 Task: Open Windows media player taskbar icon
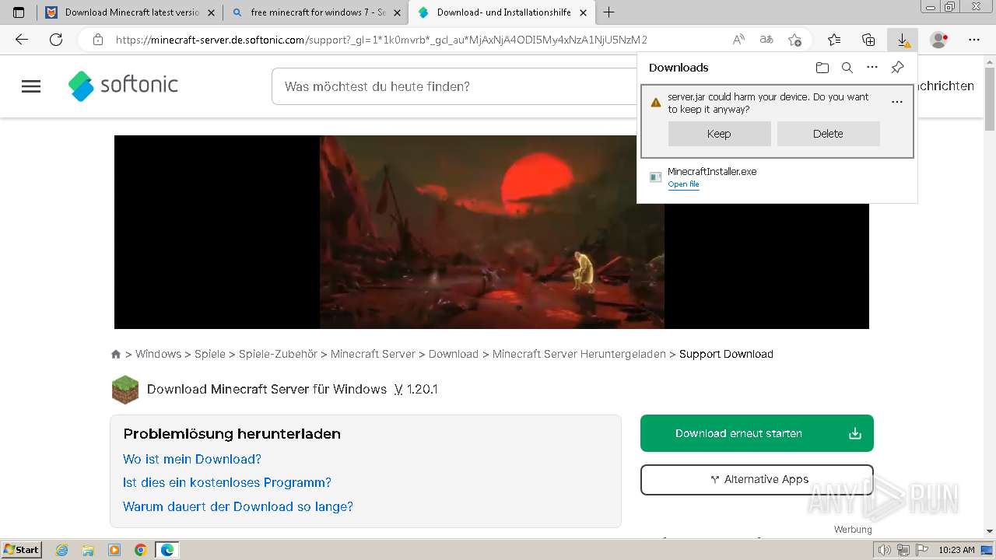click(x=114, y=550)
